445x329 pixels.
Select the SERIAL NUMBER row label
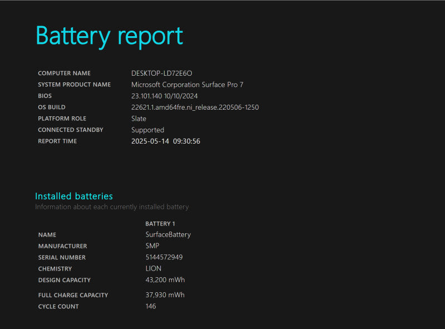tap(62, 257)
